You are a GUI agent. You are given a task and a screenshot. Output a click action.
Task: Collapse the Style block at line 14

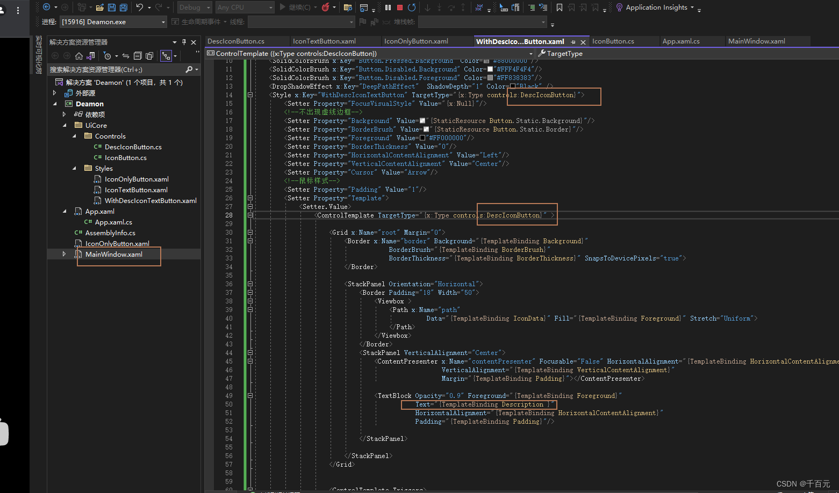coord(249,95)
